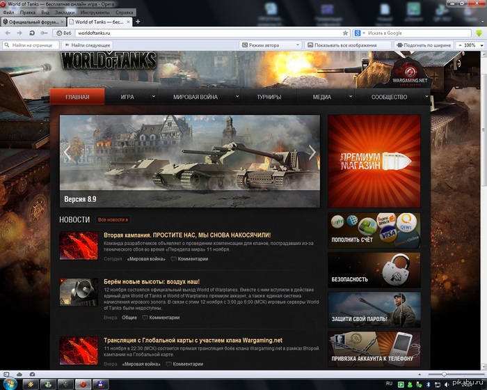Open Opera Link cloud icon in status bar
Image resolution: width=487 pixels, height=390 pixels.
pos(19,374)
